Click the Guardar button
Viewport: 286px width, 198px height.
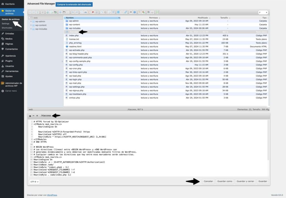(263, 181)
